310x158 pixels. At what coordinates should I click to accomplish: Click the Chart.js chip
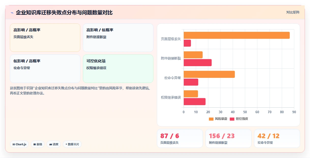(19, 144)
